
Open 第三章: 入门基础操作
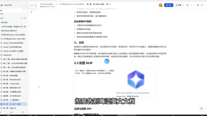pos(11,100)
